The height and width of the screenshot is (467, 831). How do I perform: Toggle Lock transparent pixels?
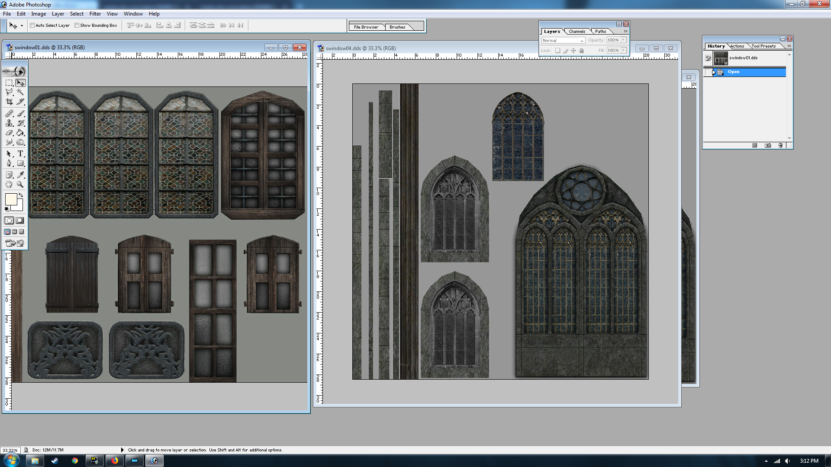tap(557, 51)
